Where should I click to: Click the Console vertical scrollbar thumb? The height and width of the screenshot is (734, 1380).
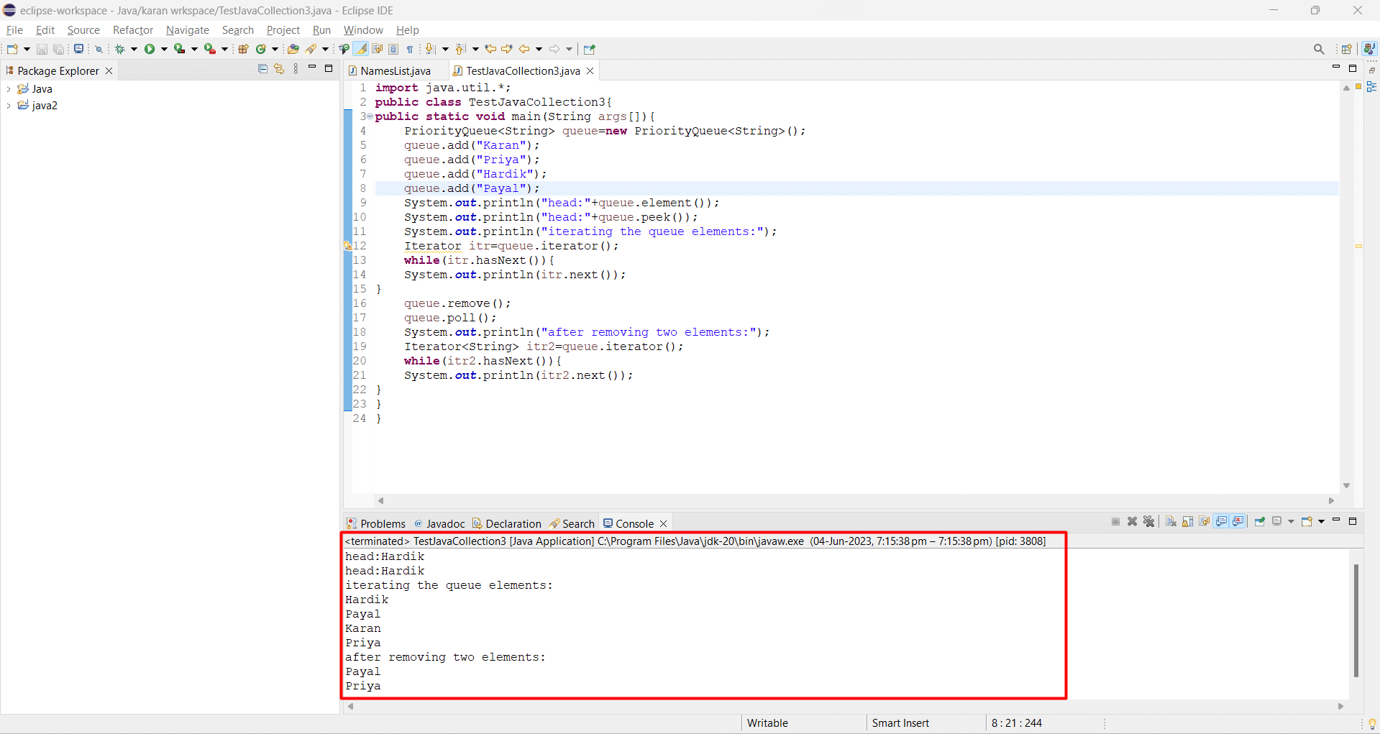(x=1356, y=620)
